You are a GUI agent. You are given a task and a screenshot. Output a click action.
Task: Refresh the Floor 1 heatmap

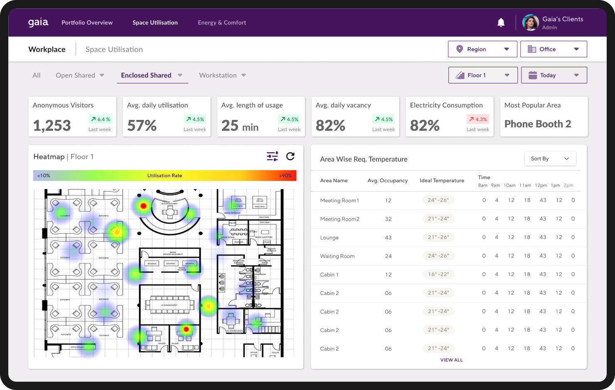290,156
